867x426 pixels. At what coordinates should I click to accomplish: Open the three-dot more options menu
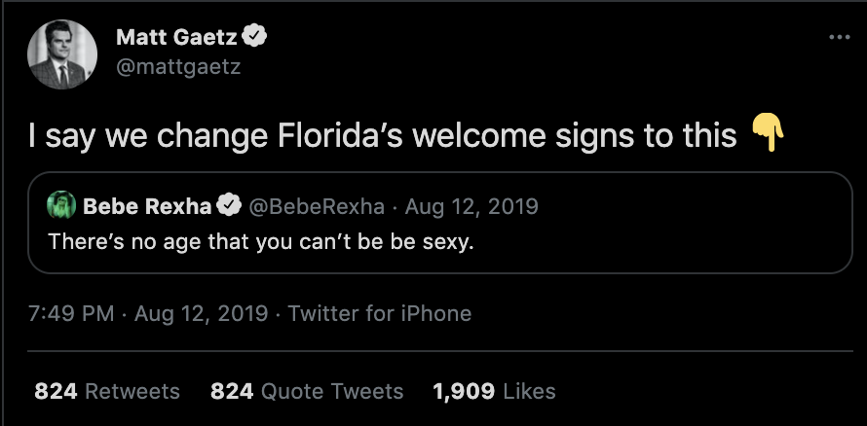click(839, 38)
